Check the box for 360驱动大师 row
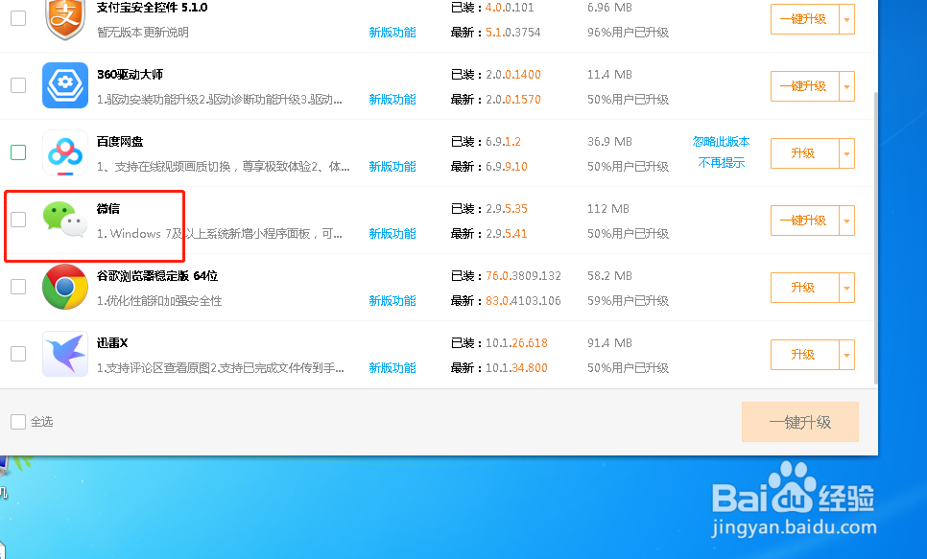The width and height of the screenshot is (927, 559). 18,85
